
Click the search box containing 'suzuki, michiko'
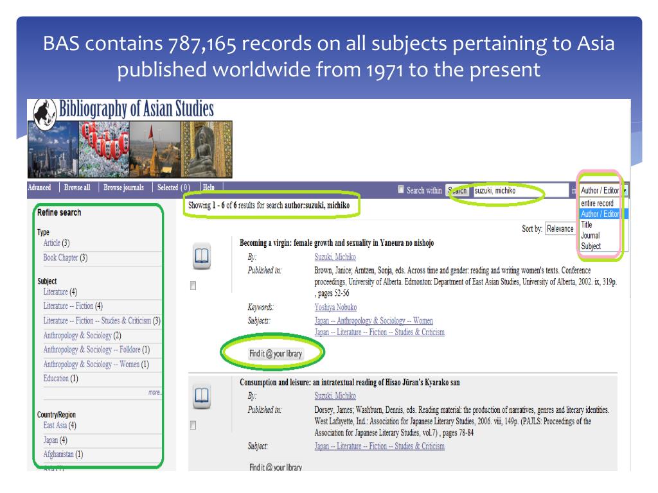tap(520, 190)
